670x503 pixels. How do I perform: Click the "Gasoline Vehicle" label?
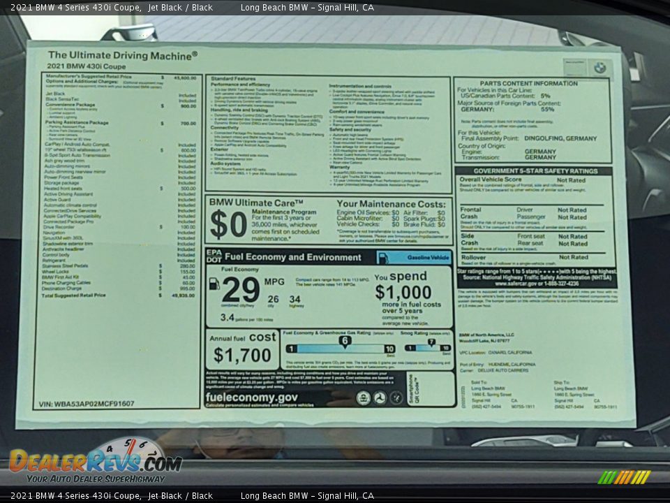pos(428,258)
